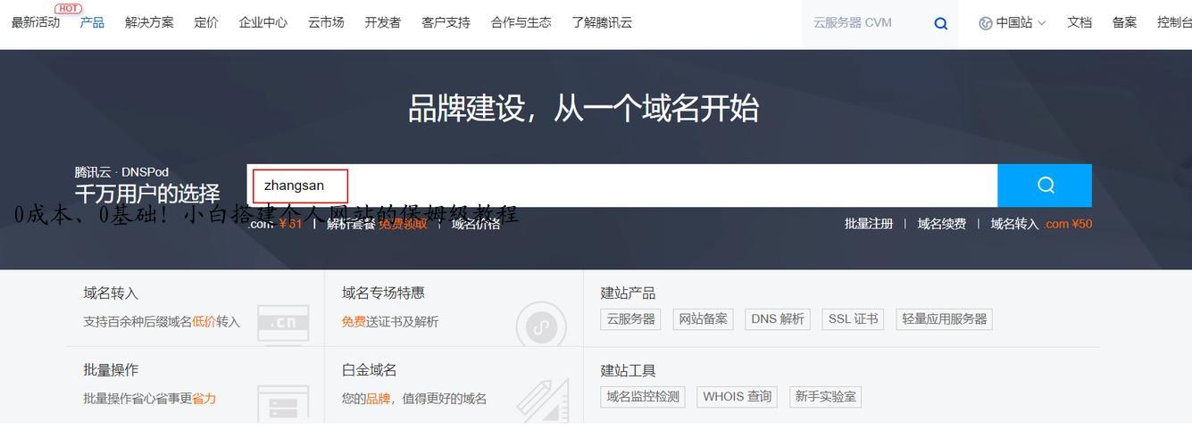Viewport: 1192px width, 446px height.
Task: Open the 域名转入 card
Action: 196,308
